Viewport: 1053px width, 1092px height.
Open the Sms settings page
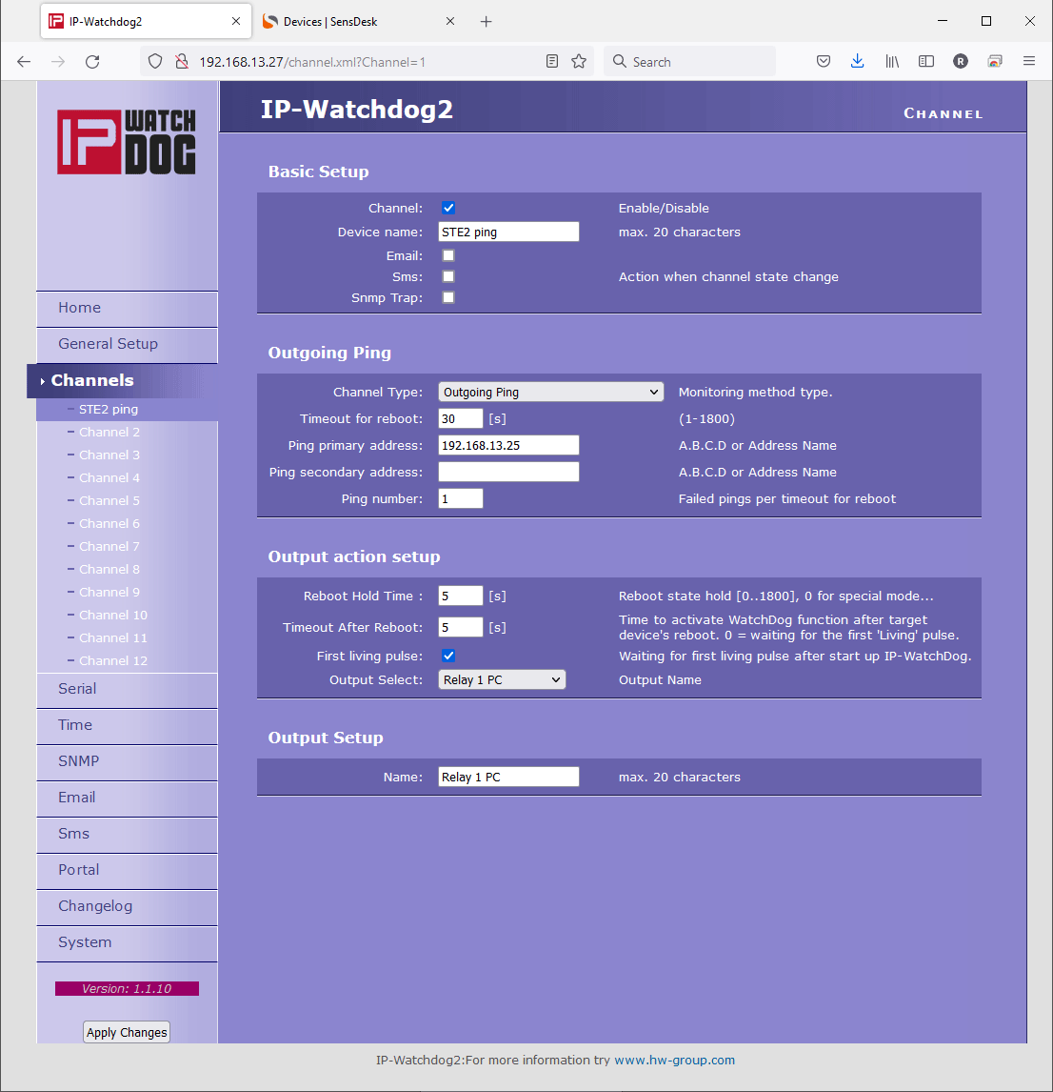128,835
